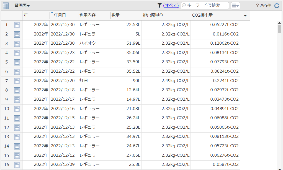
Task: Click the grid view icon at top left
Action: point(6,5)
